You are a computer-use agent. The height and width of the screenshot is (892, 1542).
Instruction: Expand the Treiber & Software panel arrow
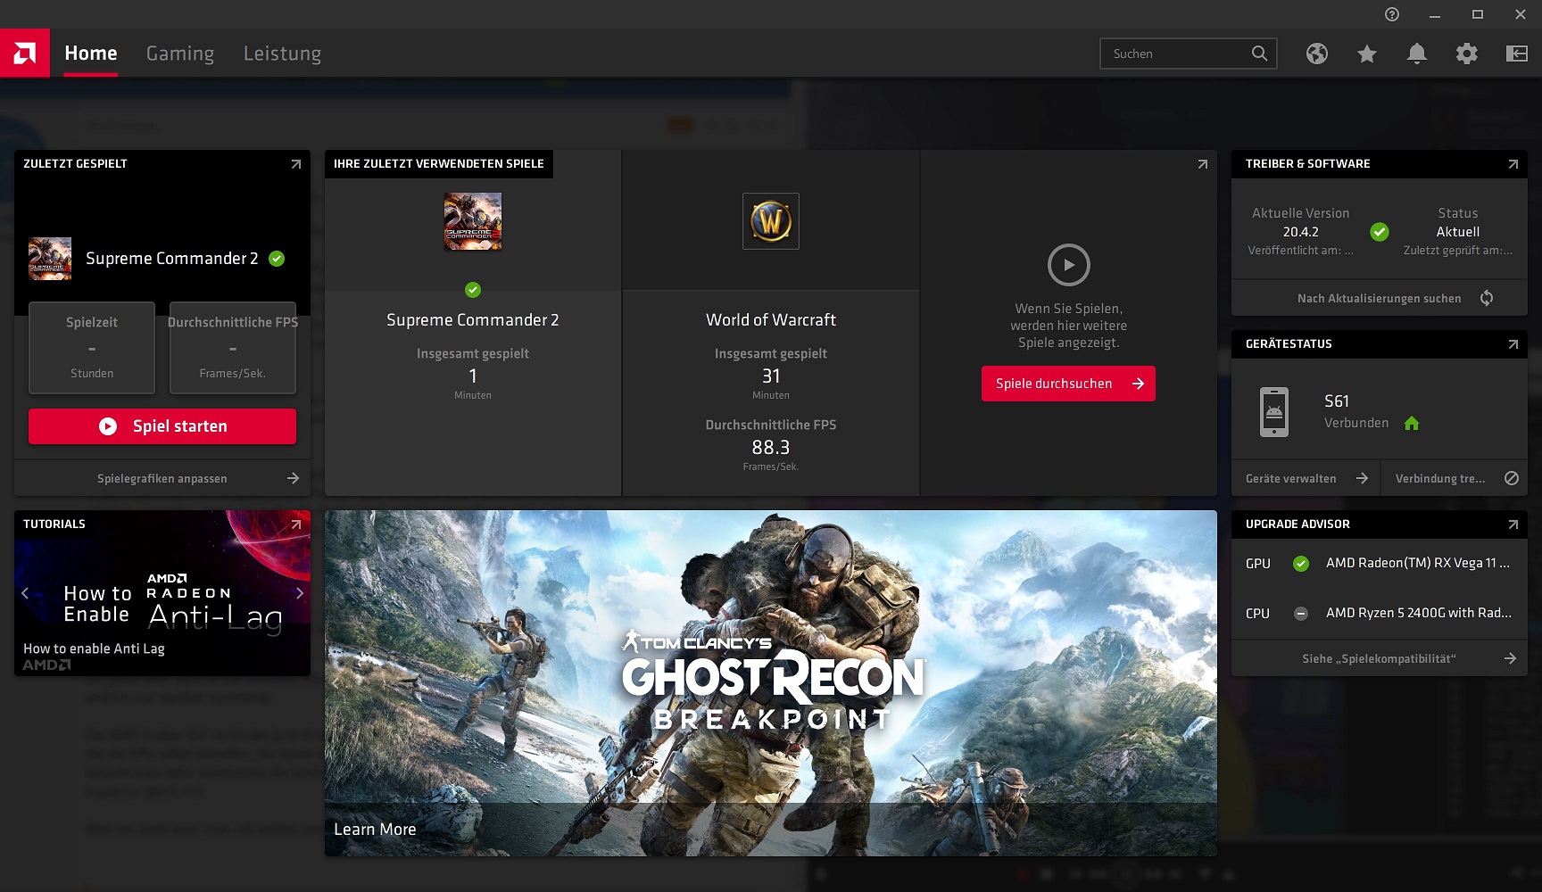(1513, 164)
